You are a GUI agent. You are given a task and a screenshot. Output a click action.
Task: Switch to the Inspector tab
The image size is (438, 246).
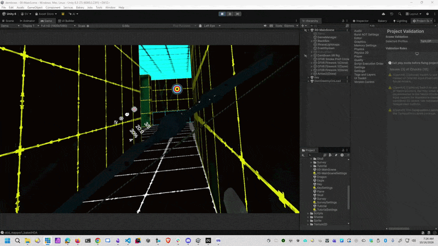(x=360, y=21)
